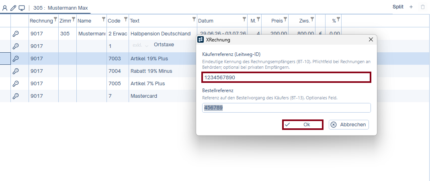Click the row selector of Artikel 19% Plus row
Viewport: 430px width, 181px height.
[5, 58]
